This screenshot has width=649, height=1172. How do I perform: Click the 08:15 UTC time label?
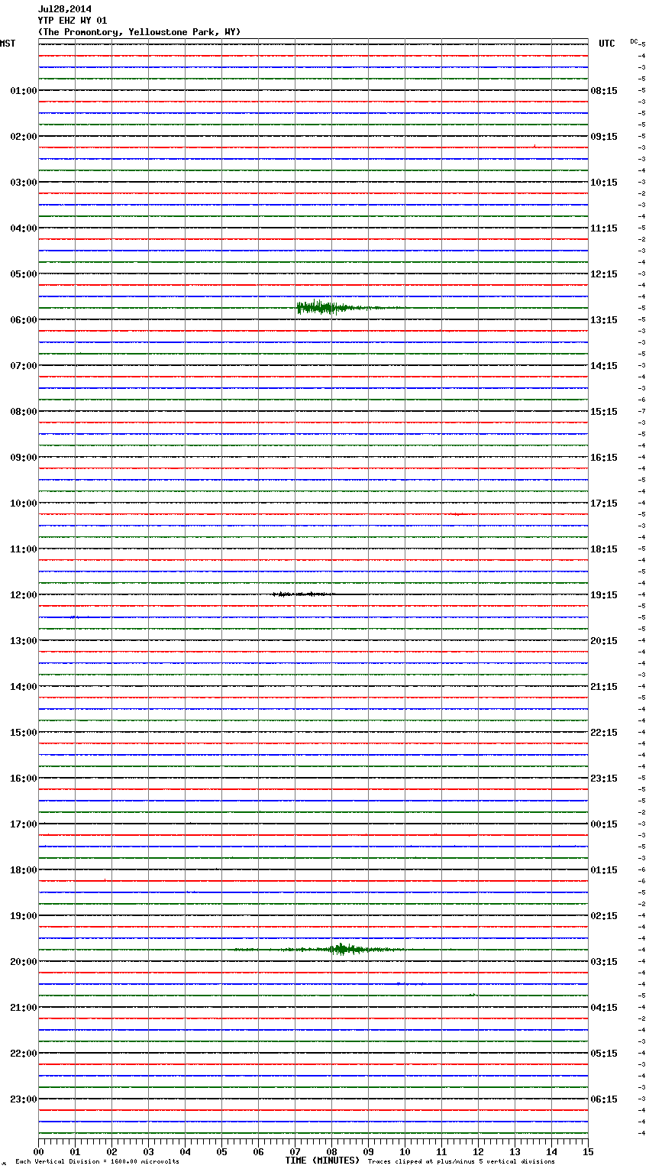[604, 91]
